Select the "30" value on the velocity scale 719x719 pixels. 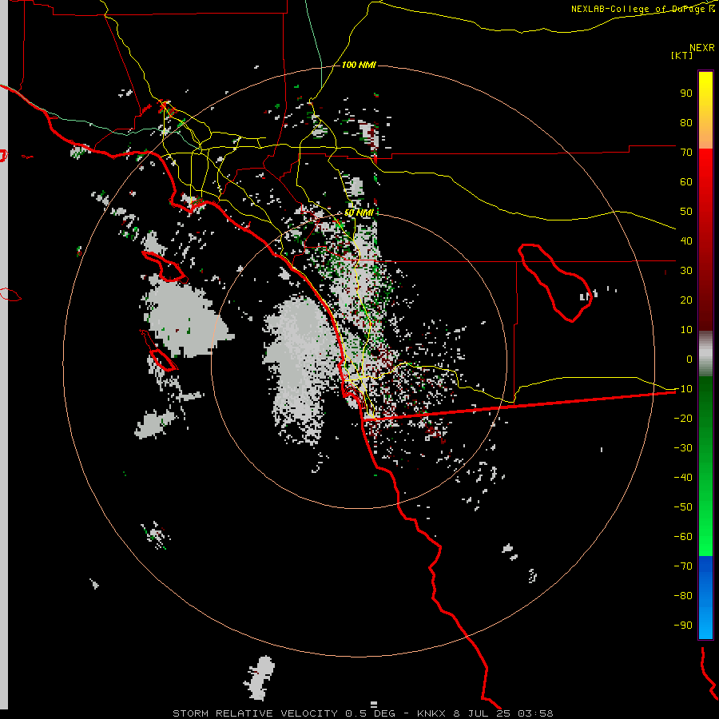click(686, 271)
